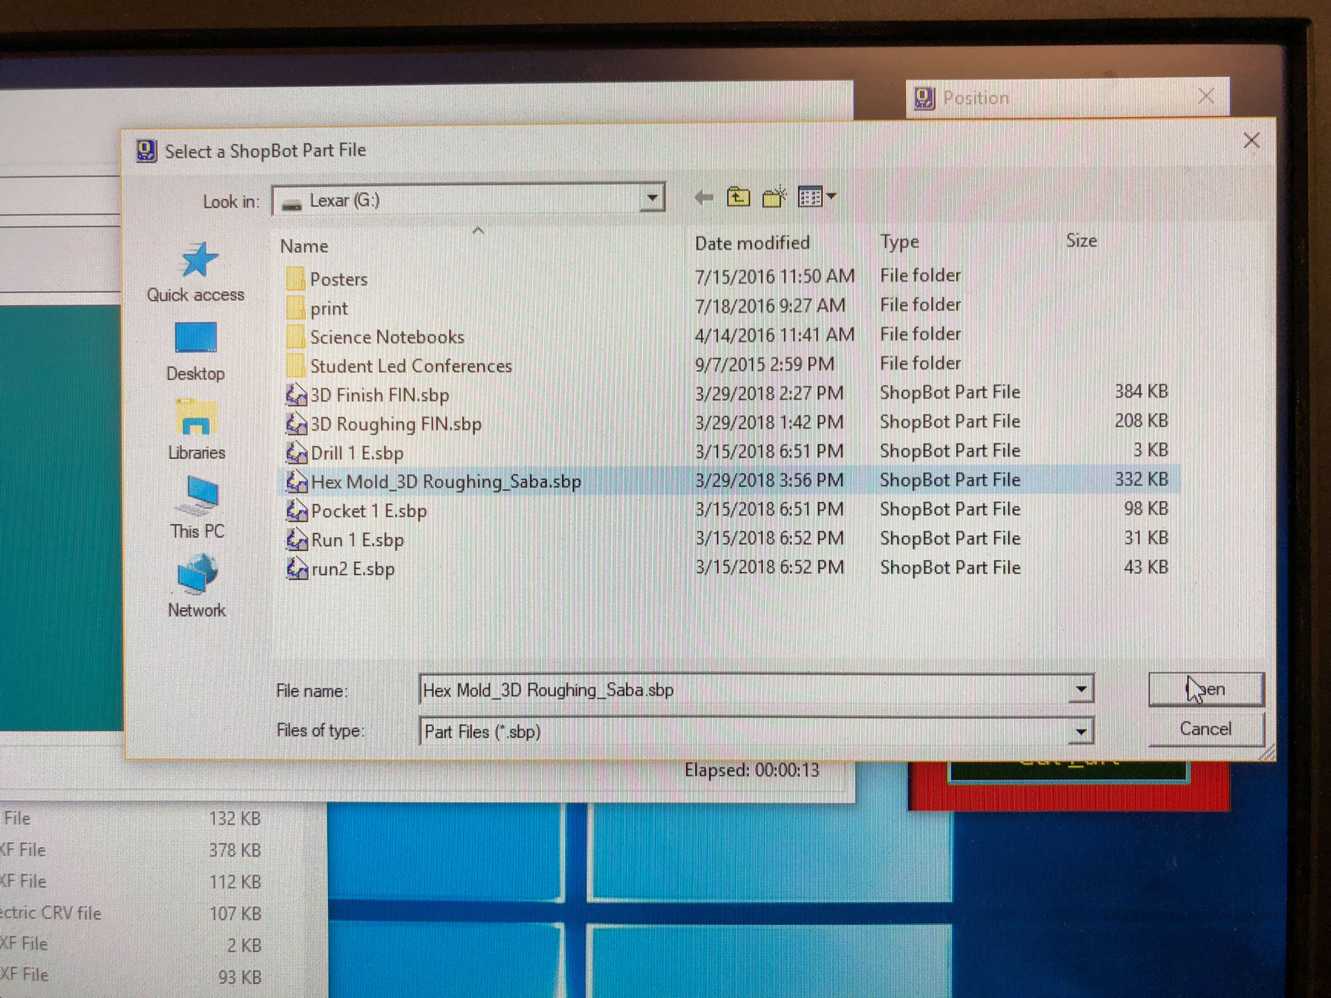Click the Science Notebooks folder name
This screenshot has width=1331, height=998.
[388, 338]
